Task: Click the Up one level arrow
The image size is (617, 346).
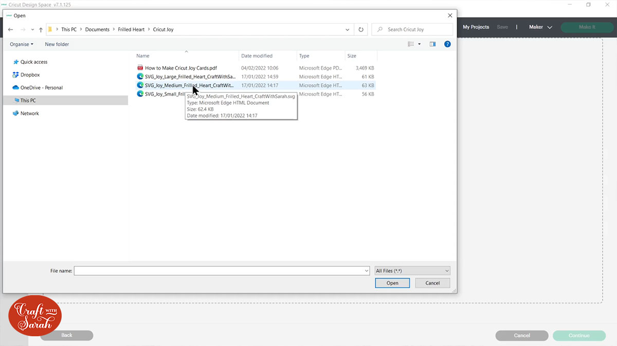Action: pos(41,30)
